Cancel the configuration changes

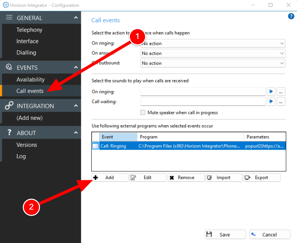[270, 234]
